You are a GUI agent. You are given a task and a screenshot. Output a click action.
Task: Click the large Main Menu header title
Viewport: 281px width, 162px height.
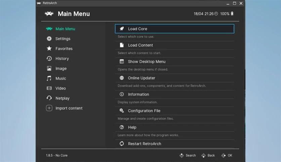[74, 14]
